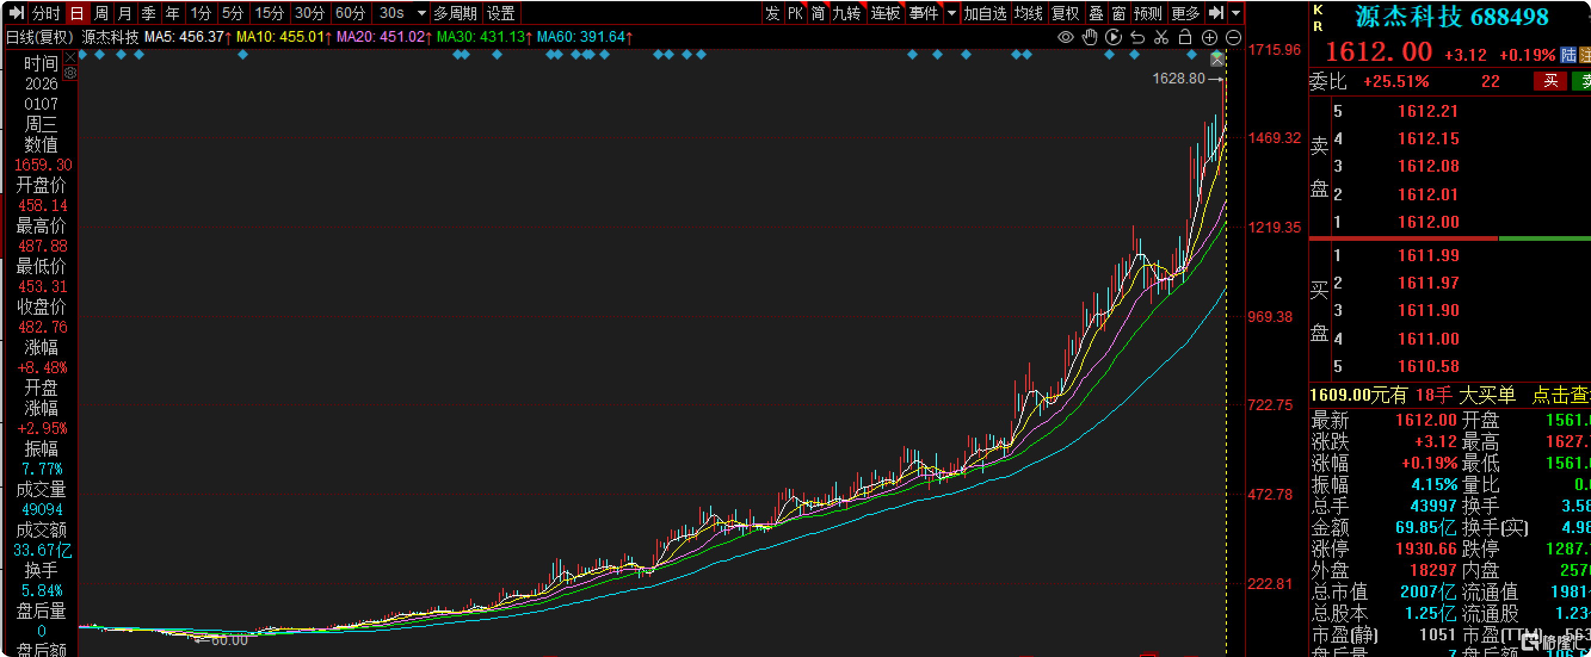The width and height of the screenshot is (1591, 657).
Task: Select the hand pan tool
Action: click(x=1090, y=38)
